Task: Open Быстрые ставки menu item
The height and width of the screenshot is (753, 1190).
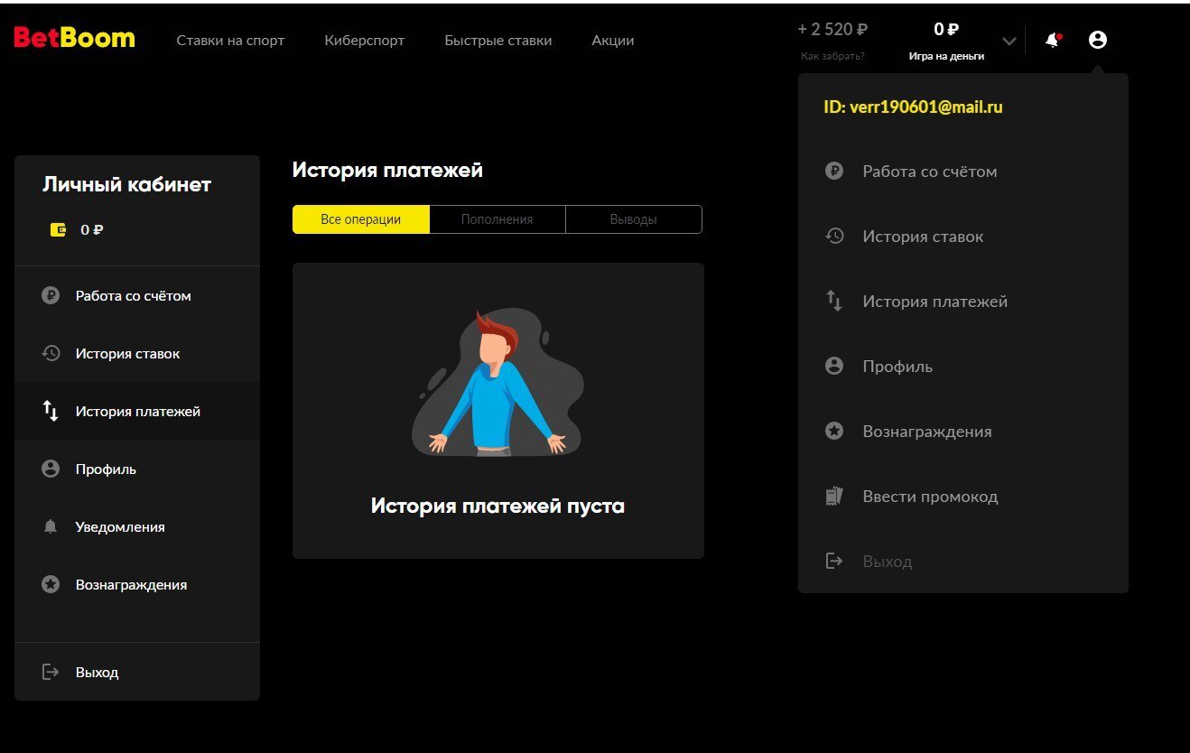Action: (497, 41)
